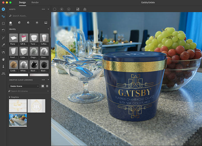Select the White material swatch
Screen dimensions: 202x146
(24, 66)
